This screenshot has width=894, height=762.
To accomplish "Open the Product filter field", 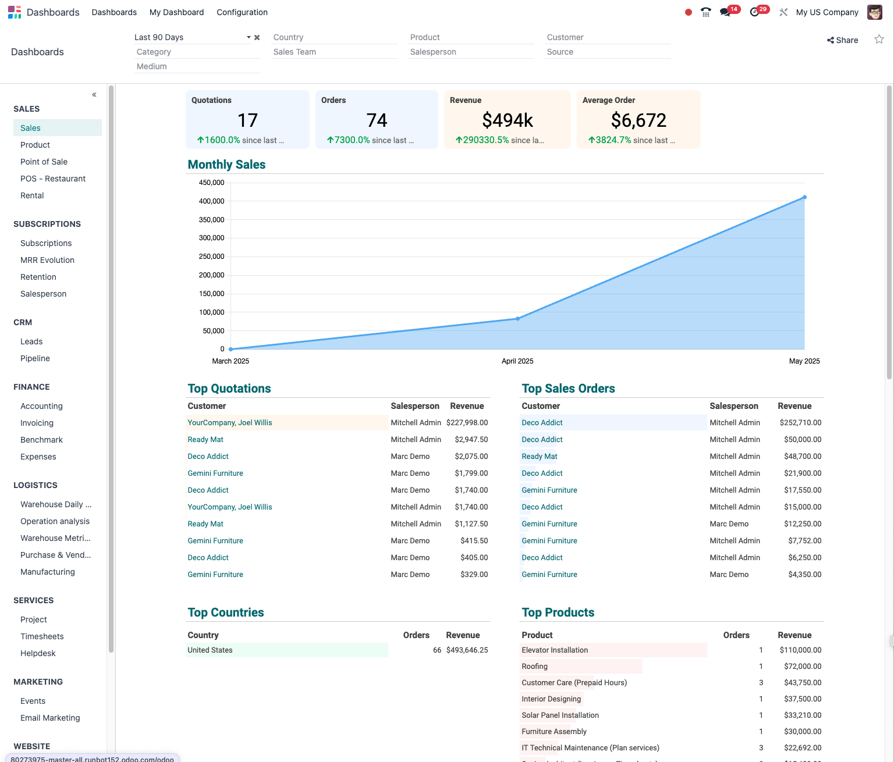I will (471, 37).
